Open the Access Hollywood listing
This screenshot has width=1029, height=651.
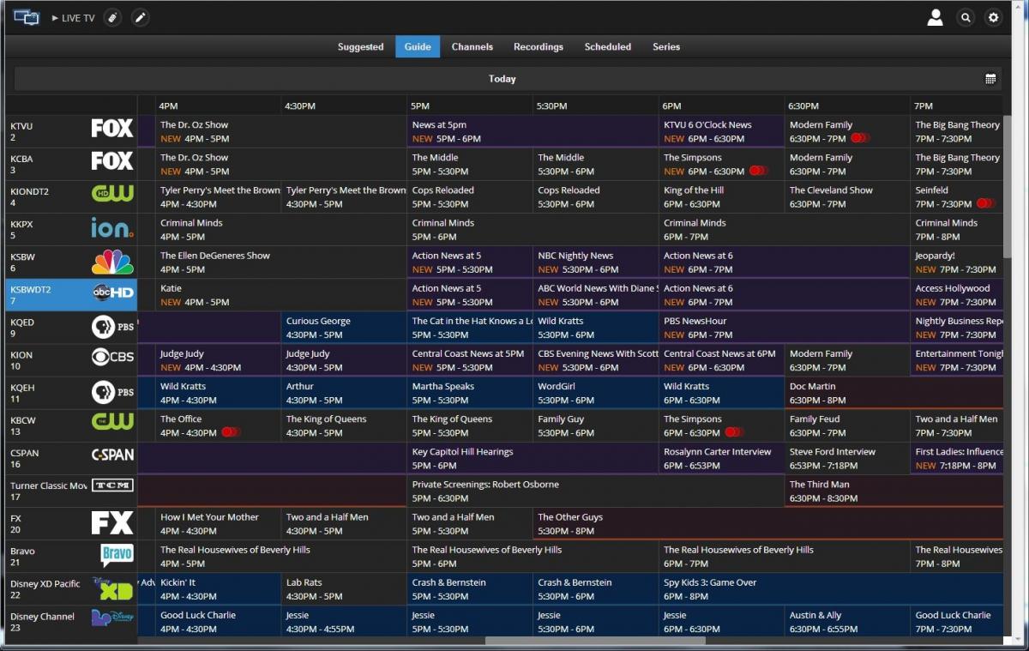click(x=956, y=295)
